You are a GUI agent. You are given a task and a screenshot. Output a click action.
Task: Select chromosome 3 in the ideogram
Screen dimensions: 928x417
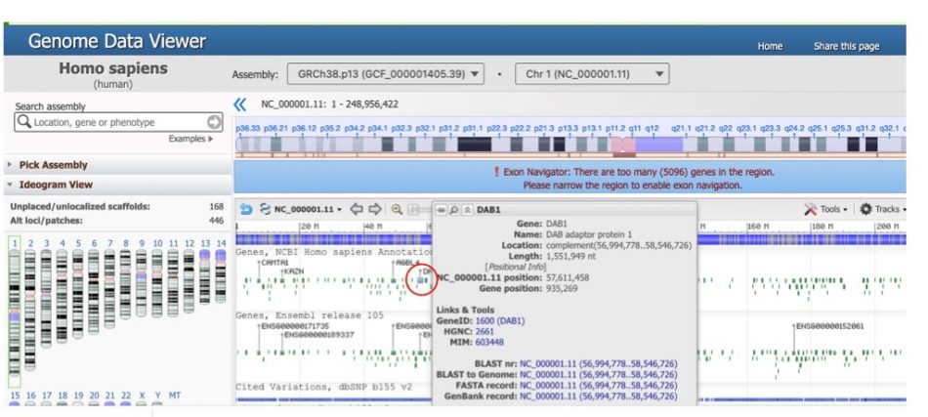click(46, 296)
